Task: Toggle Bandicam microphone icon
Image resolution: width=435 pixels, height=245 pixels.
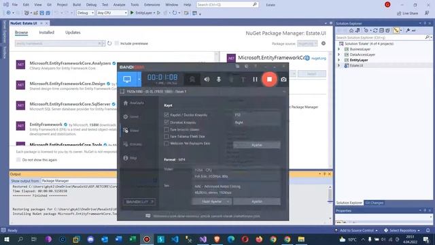Action: (219, 80)
